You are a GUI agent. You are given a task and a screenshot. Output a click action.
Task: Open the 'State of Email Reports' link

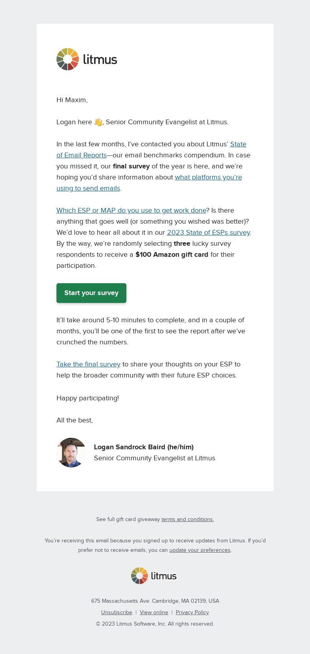pyautogui.click(x=151, y=149)
